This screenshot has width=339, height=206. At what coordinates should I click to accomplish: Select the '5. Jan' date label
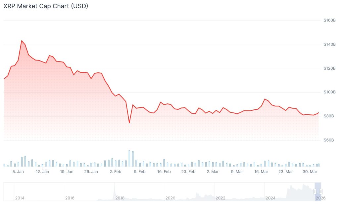(18, 172)
